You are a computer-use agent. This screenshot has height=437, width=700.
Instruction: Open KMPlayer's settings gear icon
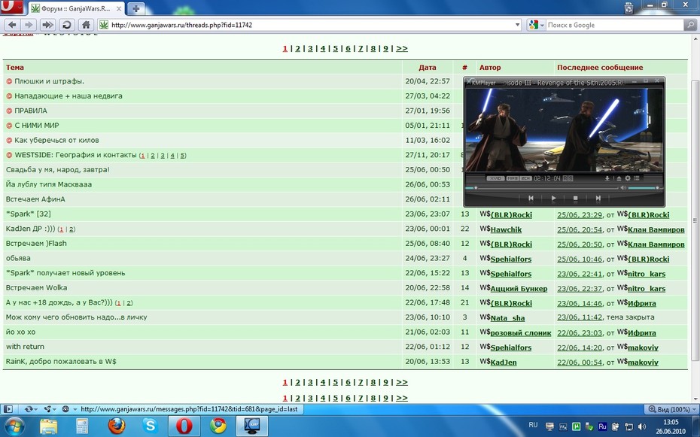[628, 178]
